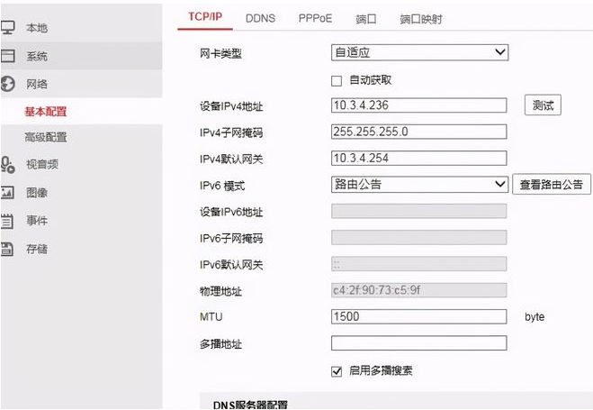Viewport: 593px width, 410px height.
Task: Click the 系统 system icon in sidebar
Action: (8, 56)
